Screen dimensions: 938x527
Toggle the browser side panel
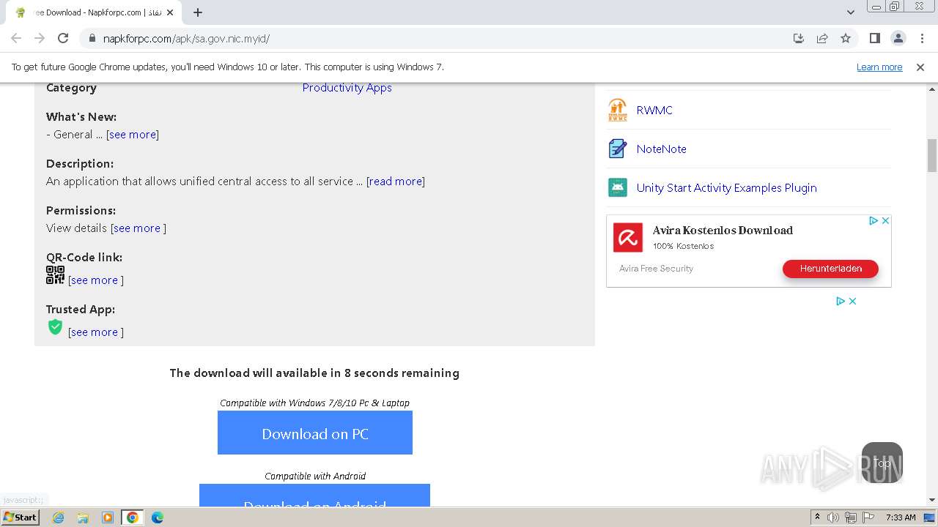(x=874, y=38)
